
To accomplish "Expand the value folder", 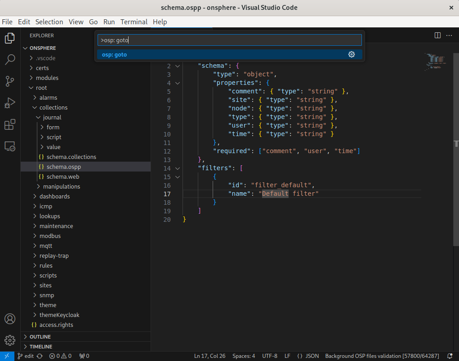I will pyautogui.click(x=86, y=147).
